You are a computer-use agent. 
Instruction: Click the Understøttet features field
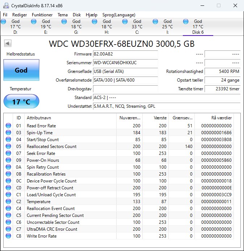[167, 106]
